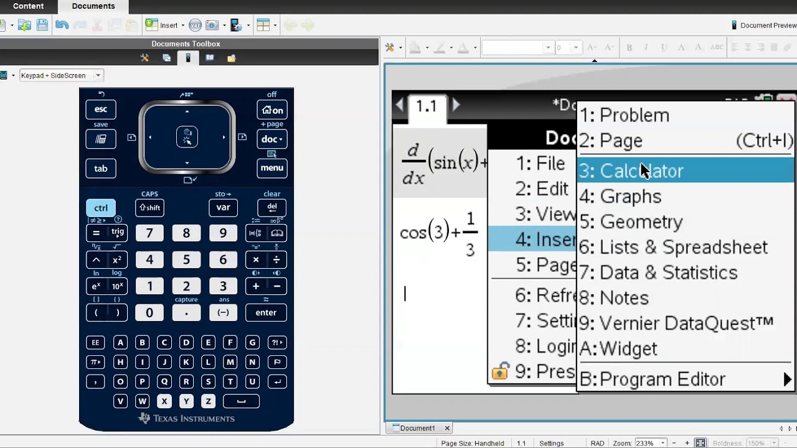Image resolution: width=797 pixels, height=448 pixels.
Task: Choose Notes from the Insert submenu
Action: click(x=686, y=297)
